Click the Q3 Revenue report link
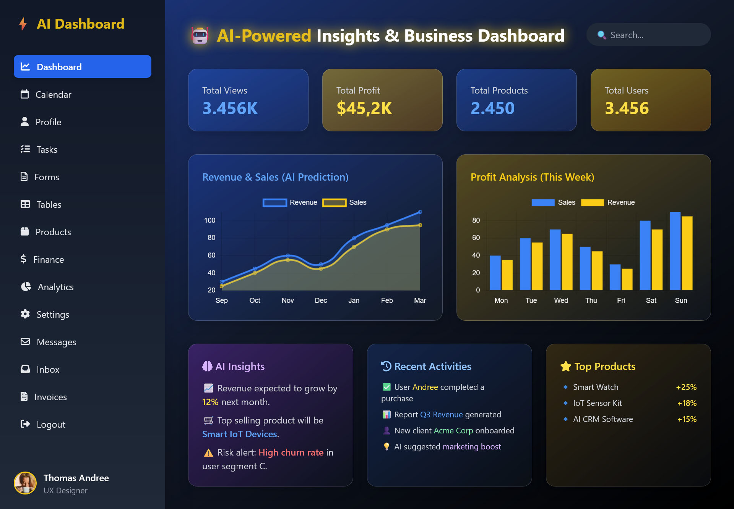Image resolution: width=734 pixels, height=509 pixels. [x=442, y=415]
